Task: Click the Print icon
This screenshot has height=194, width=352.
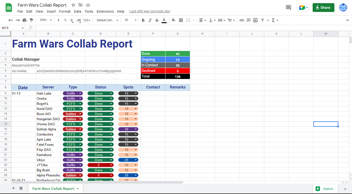Action: [x=24, y=20]
